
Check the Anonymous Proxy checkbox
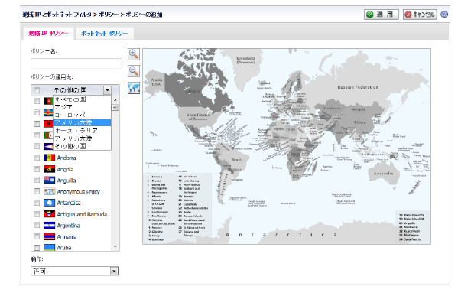click(x=37, y=191)
